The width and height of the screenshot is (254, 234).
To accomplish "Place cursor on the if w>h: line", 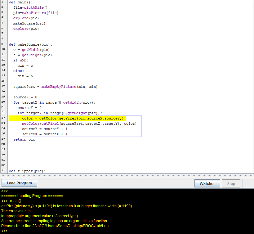I will [20, 60].
